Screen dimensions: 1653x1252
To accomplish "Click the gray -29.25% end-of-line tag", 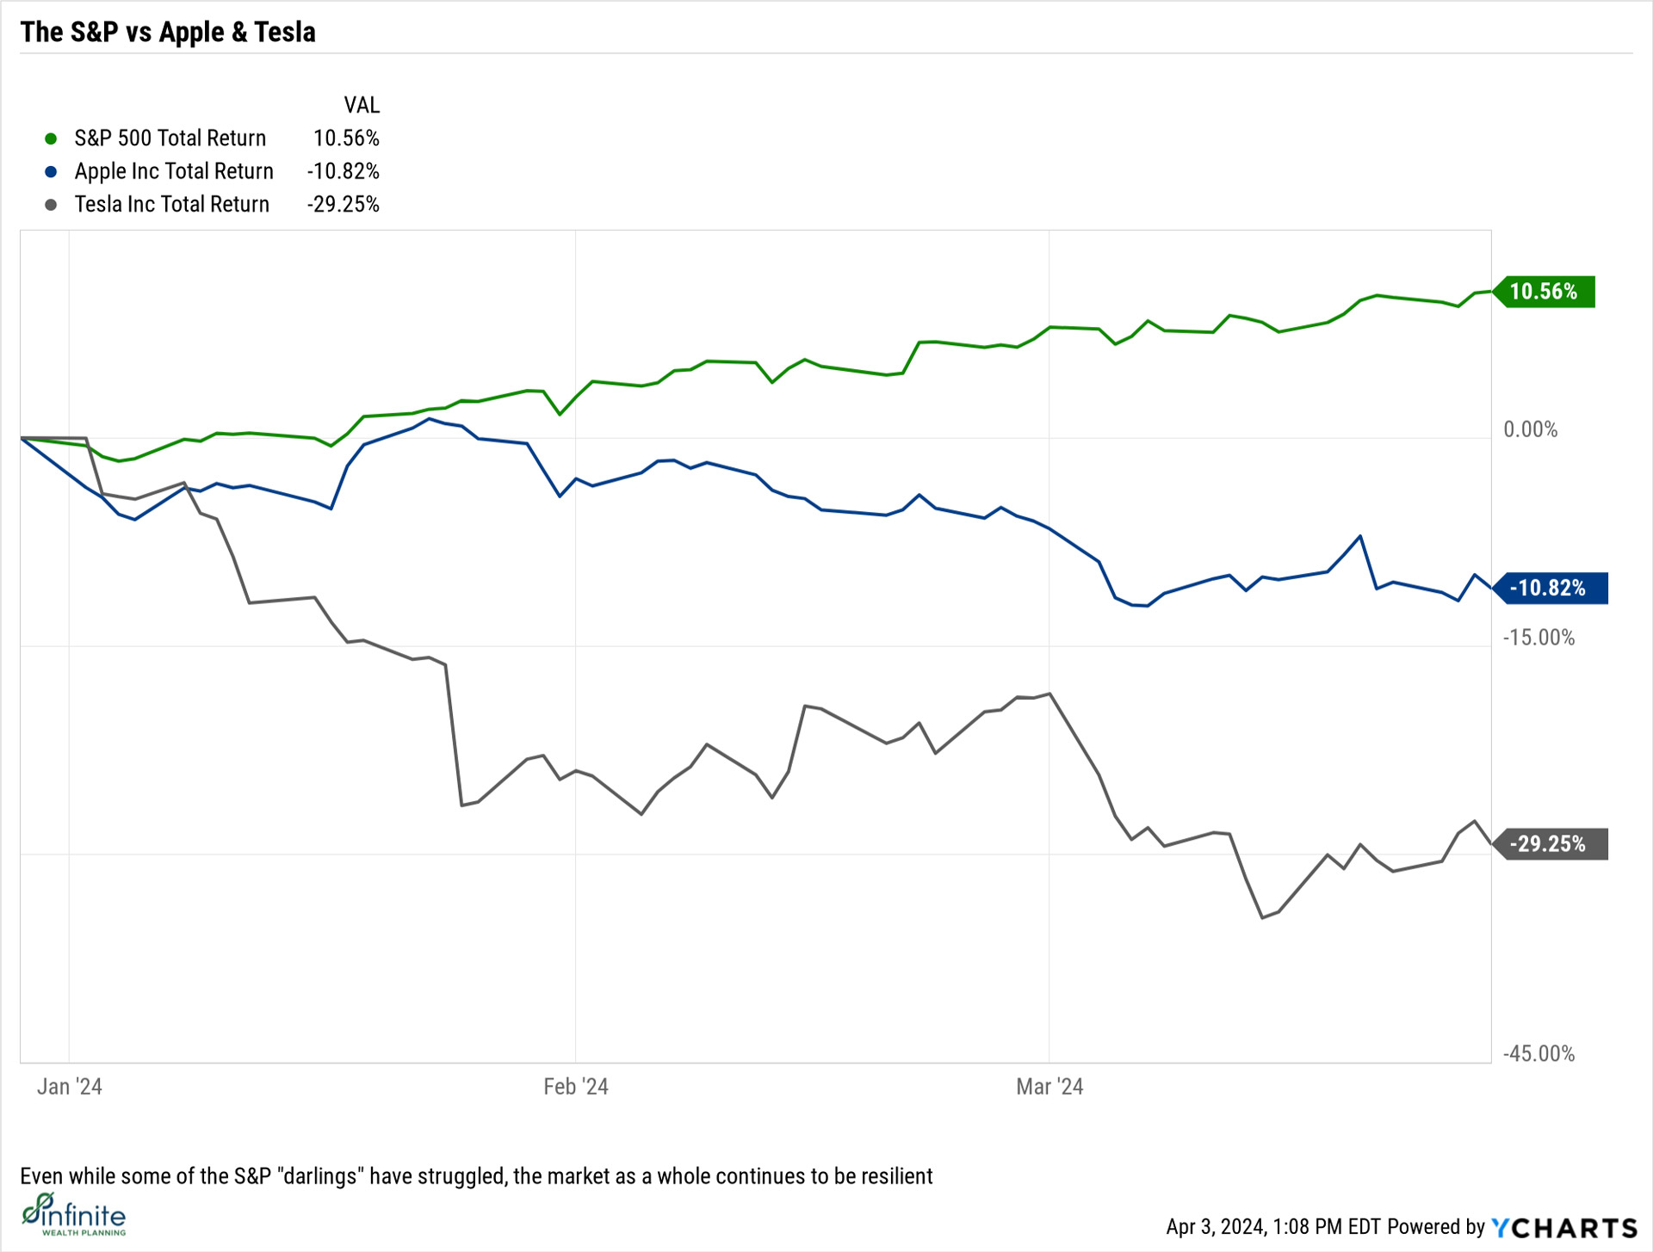I will (x=1550, y=844).
